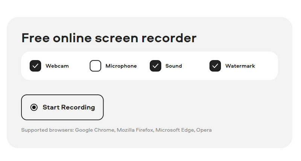Disable the Watermark checkbox
Viewport: 301px width, 161px height.
click(215, 66)
